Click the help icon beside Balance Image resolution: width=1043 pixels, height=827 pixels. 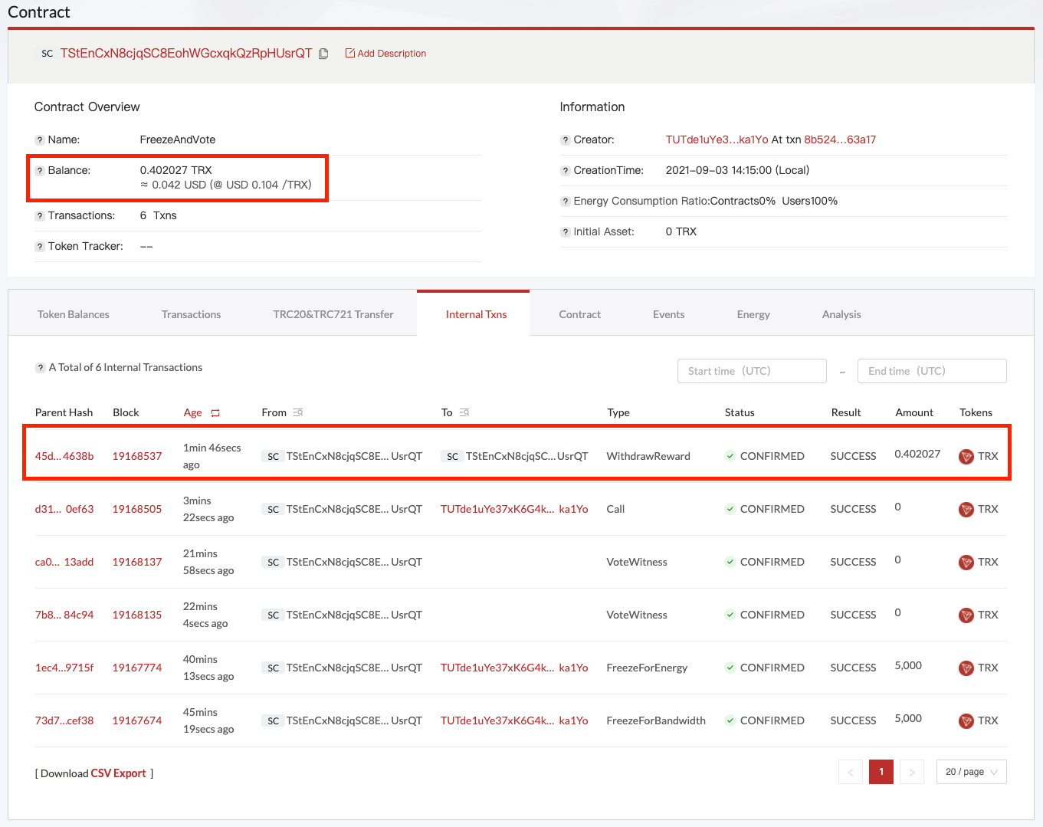click(40, 170)
